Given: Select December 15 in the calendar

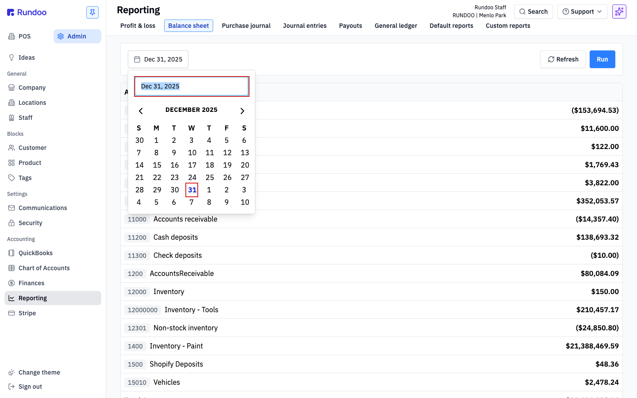Looking at the screenshot, I should point(157,165).
